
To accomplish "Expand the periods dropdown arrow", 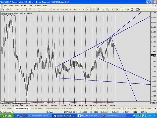I will [134, 9].
